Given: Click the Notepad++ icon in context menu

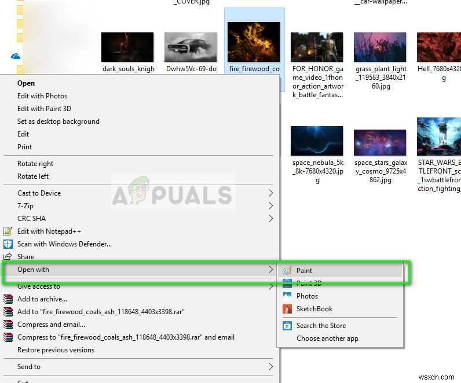Looking at the screenshot, I should click(8, 231).
